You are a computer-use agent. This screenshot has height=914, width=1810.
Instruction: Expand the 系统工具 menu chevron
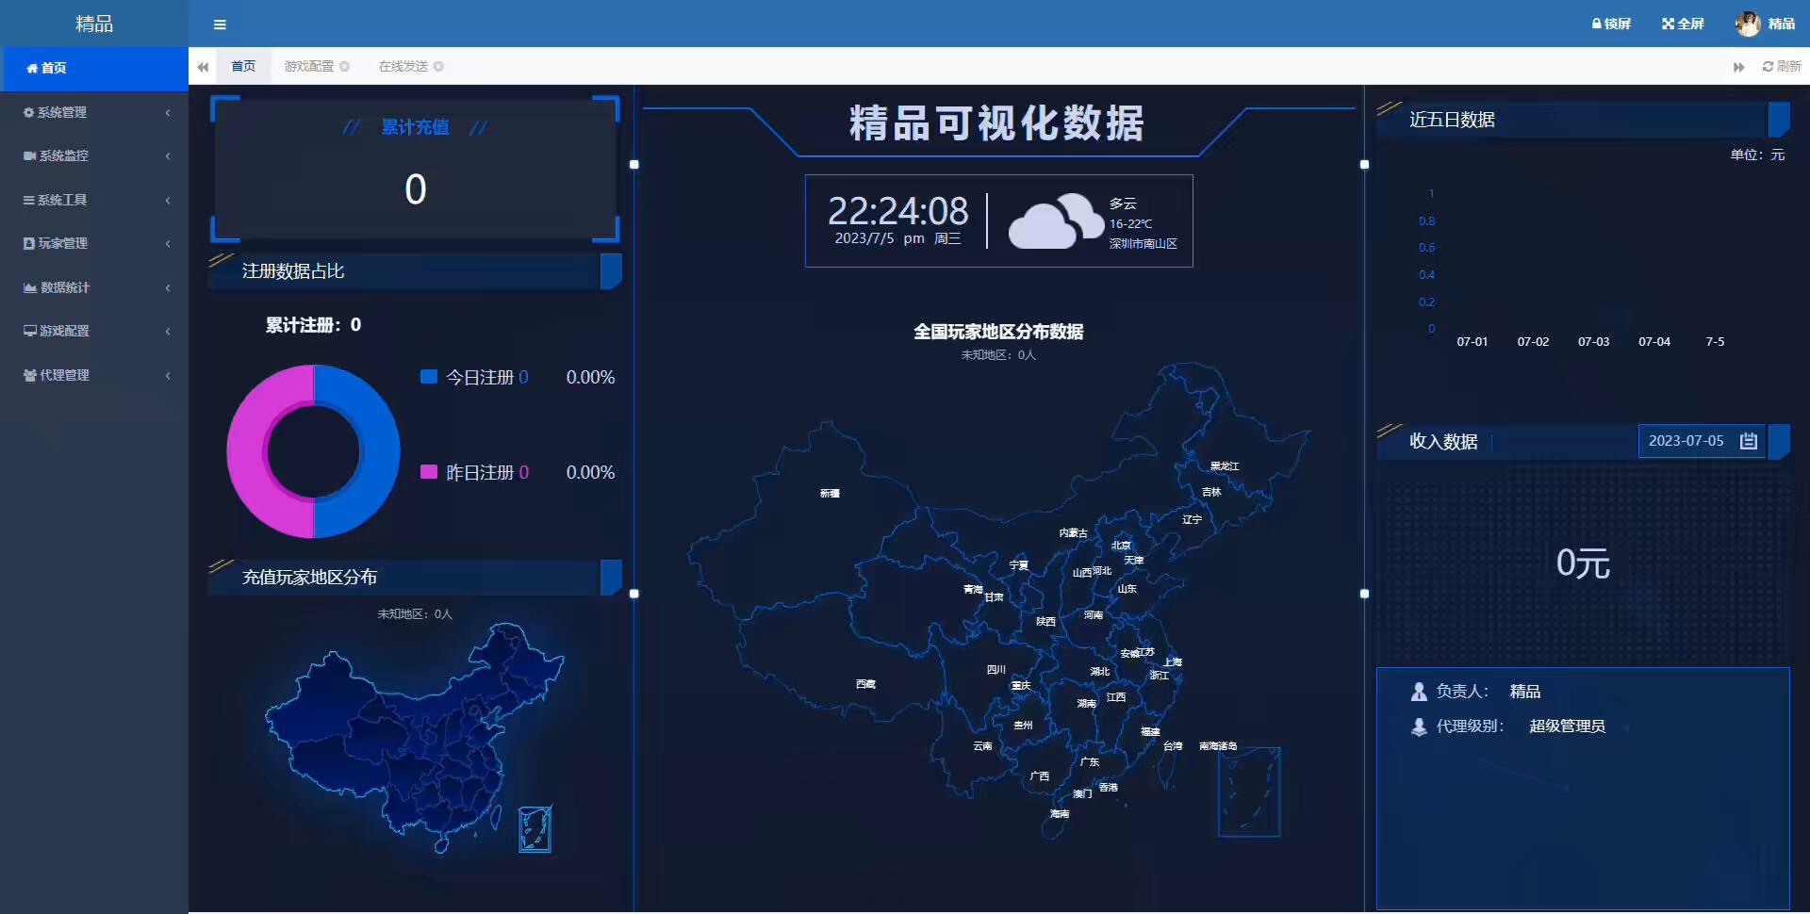[168, 201]
